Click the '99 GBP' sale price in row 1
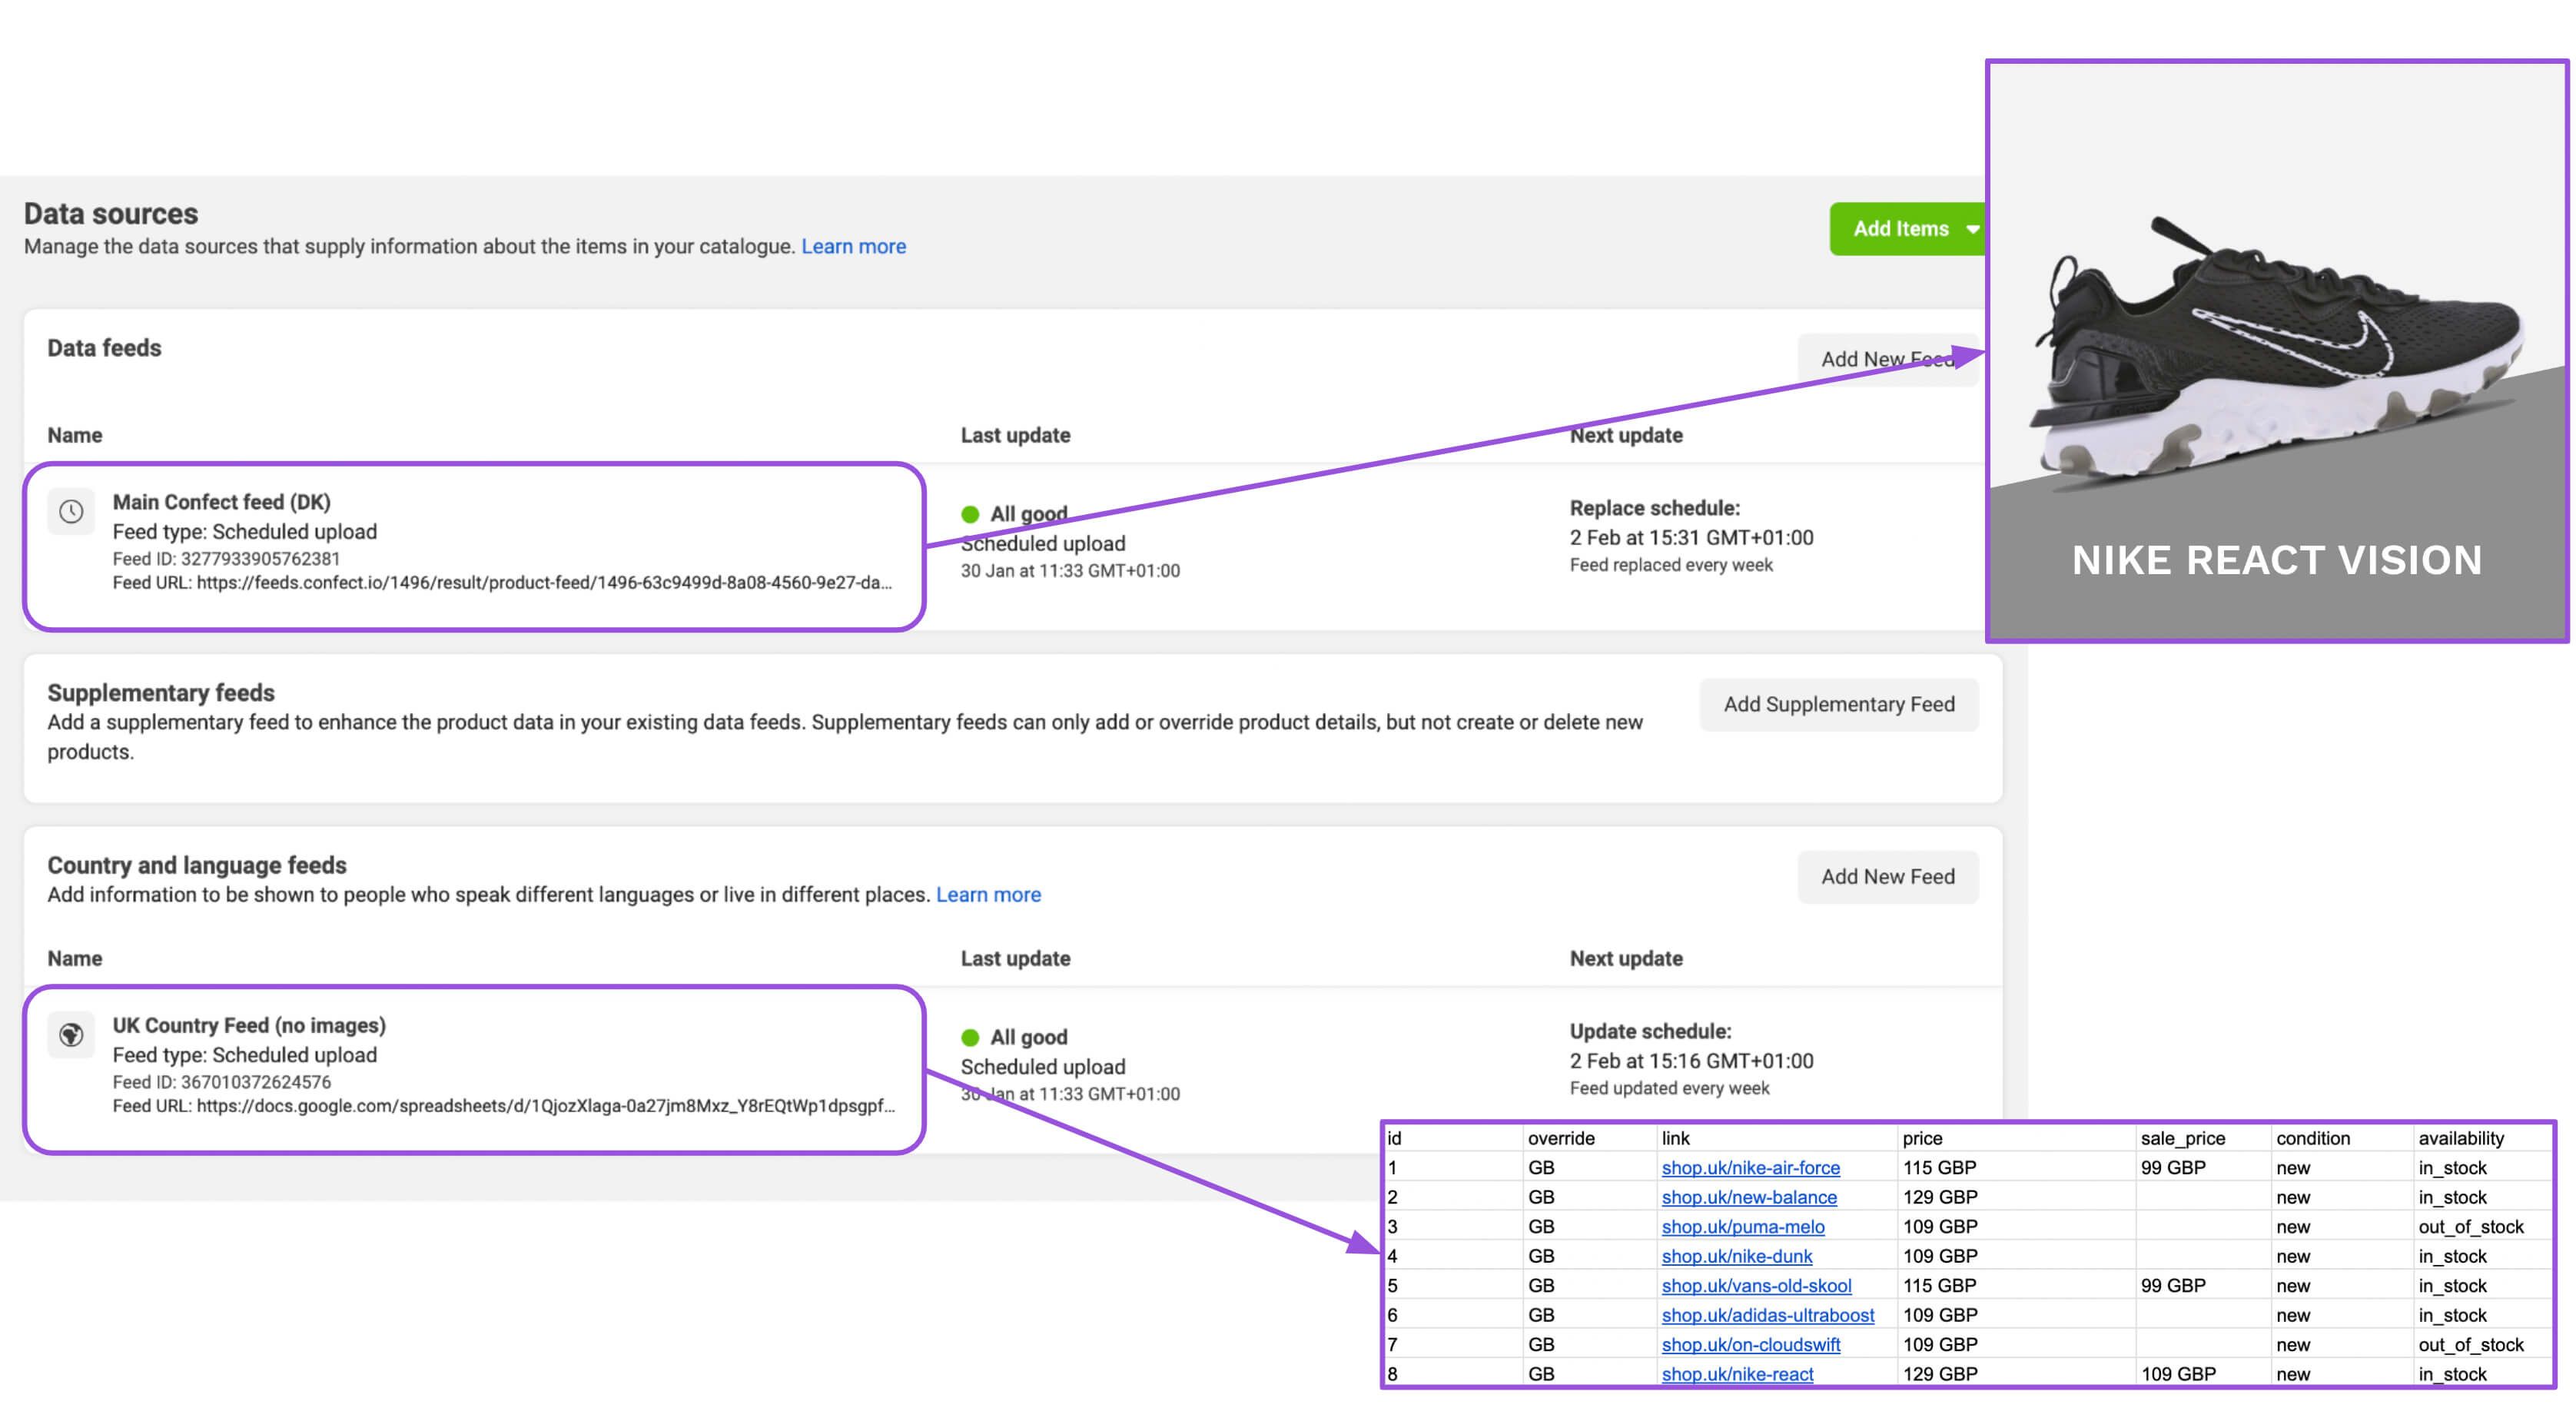Image resolution: width=2576 pixels, height=1408 pixels. (2173, 1167)
